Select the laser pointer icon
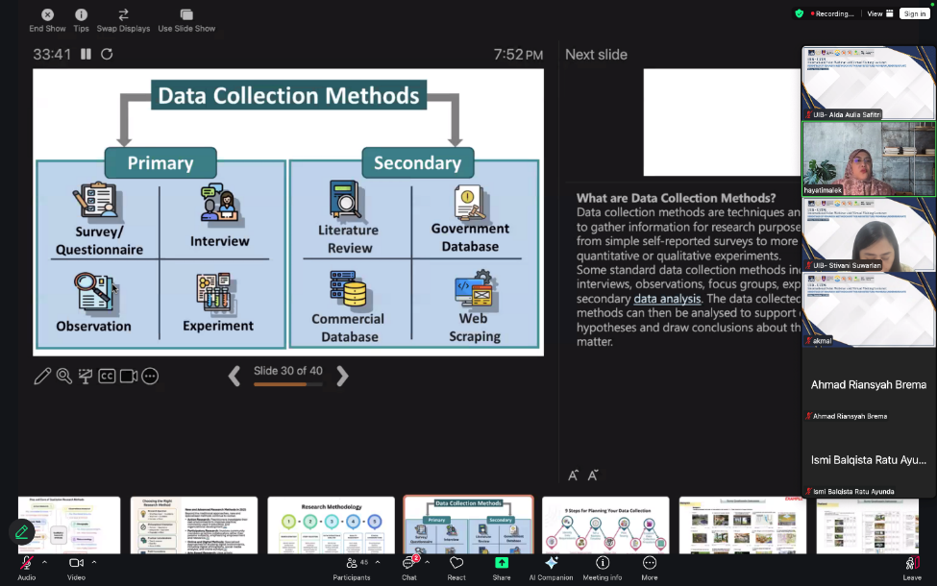Image resolution: width=937 pixels, height=586 pixels. click(x=86, y=376)
